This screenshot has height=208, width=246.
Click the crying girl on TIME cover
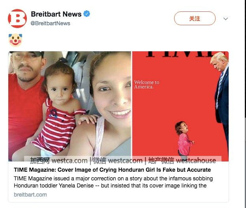click(184, 139)
